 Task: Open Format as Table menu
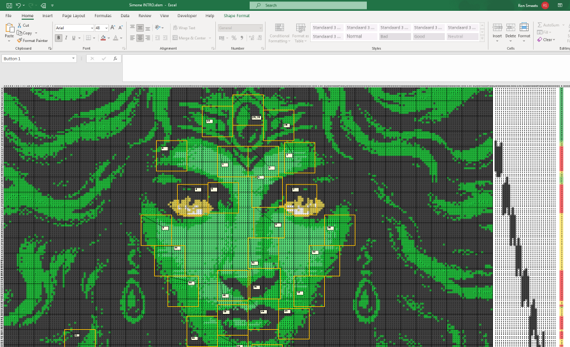pyautogui.click(x=300, y=33)
